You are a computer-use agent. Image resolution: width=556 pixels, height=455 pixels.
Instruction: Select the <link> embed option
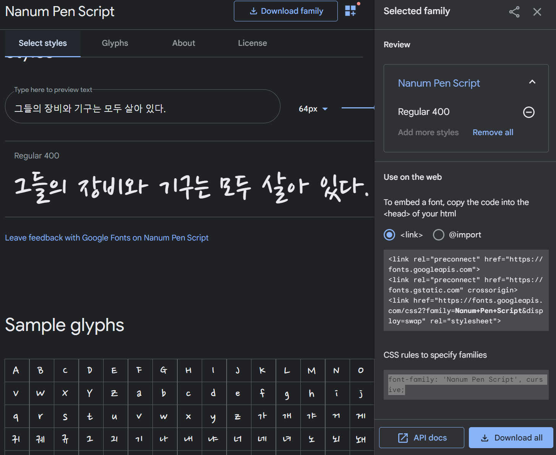(389, 235)
